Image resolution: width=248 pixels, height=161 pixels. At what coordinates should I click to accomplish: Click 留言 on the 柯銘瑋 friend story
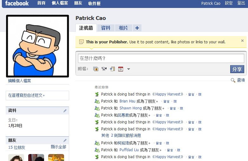coord(159,143)
